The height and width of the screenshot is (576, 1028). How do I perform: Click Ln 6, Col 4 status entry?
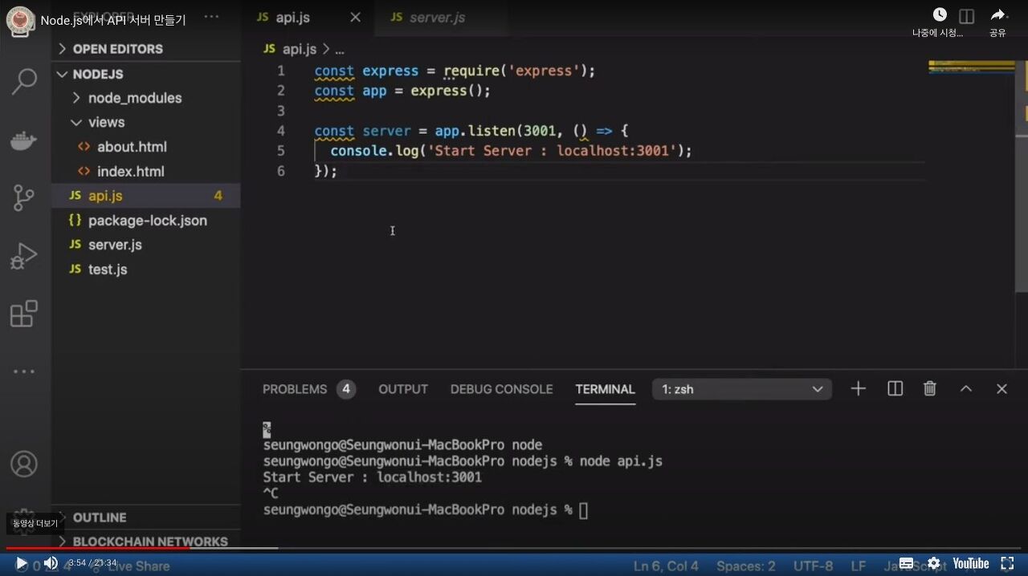(x=666, y=566)
